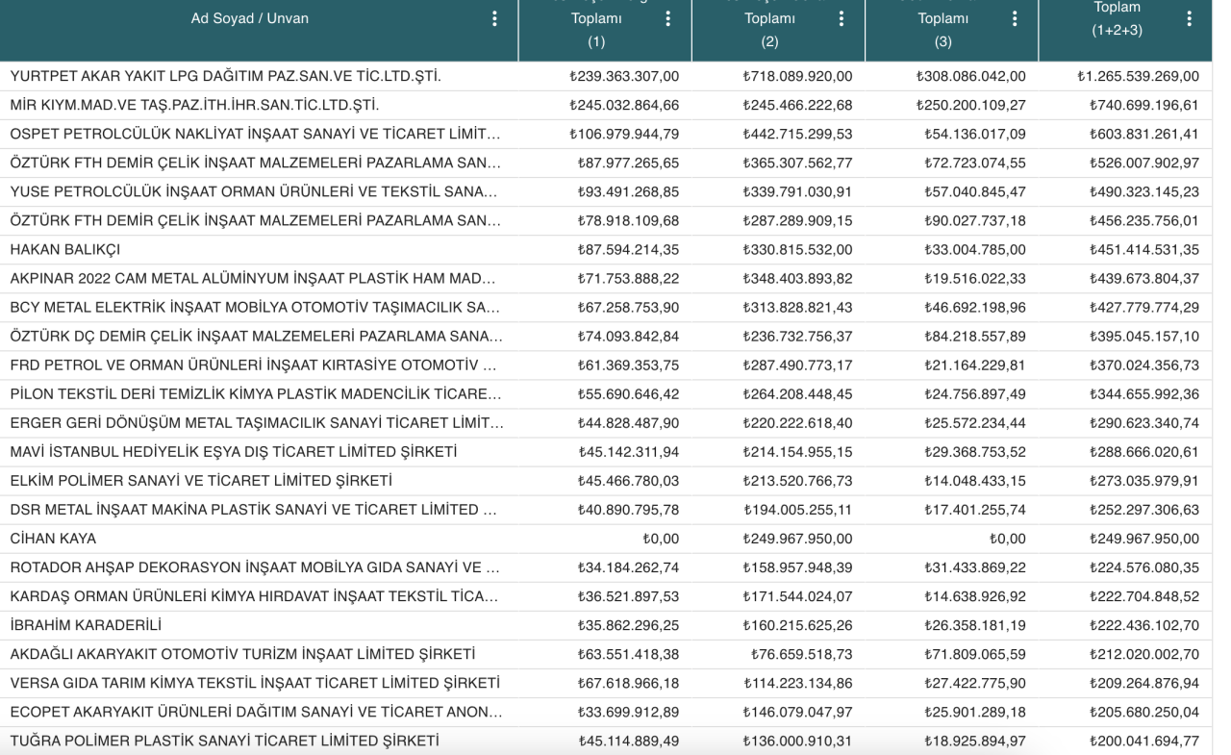
Task: Click the ₺526.007.902,97 total cell
Action: pos(1144,162)
